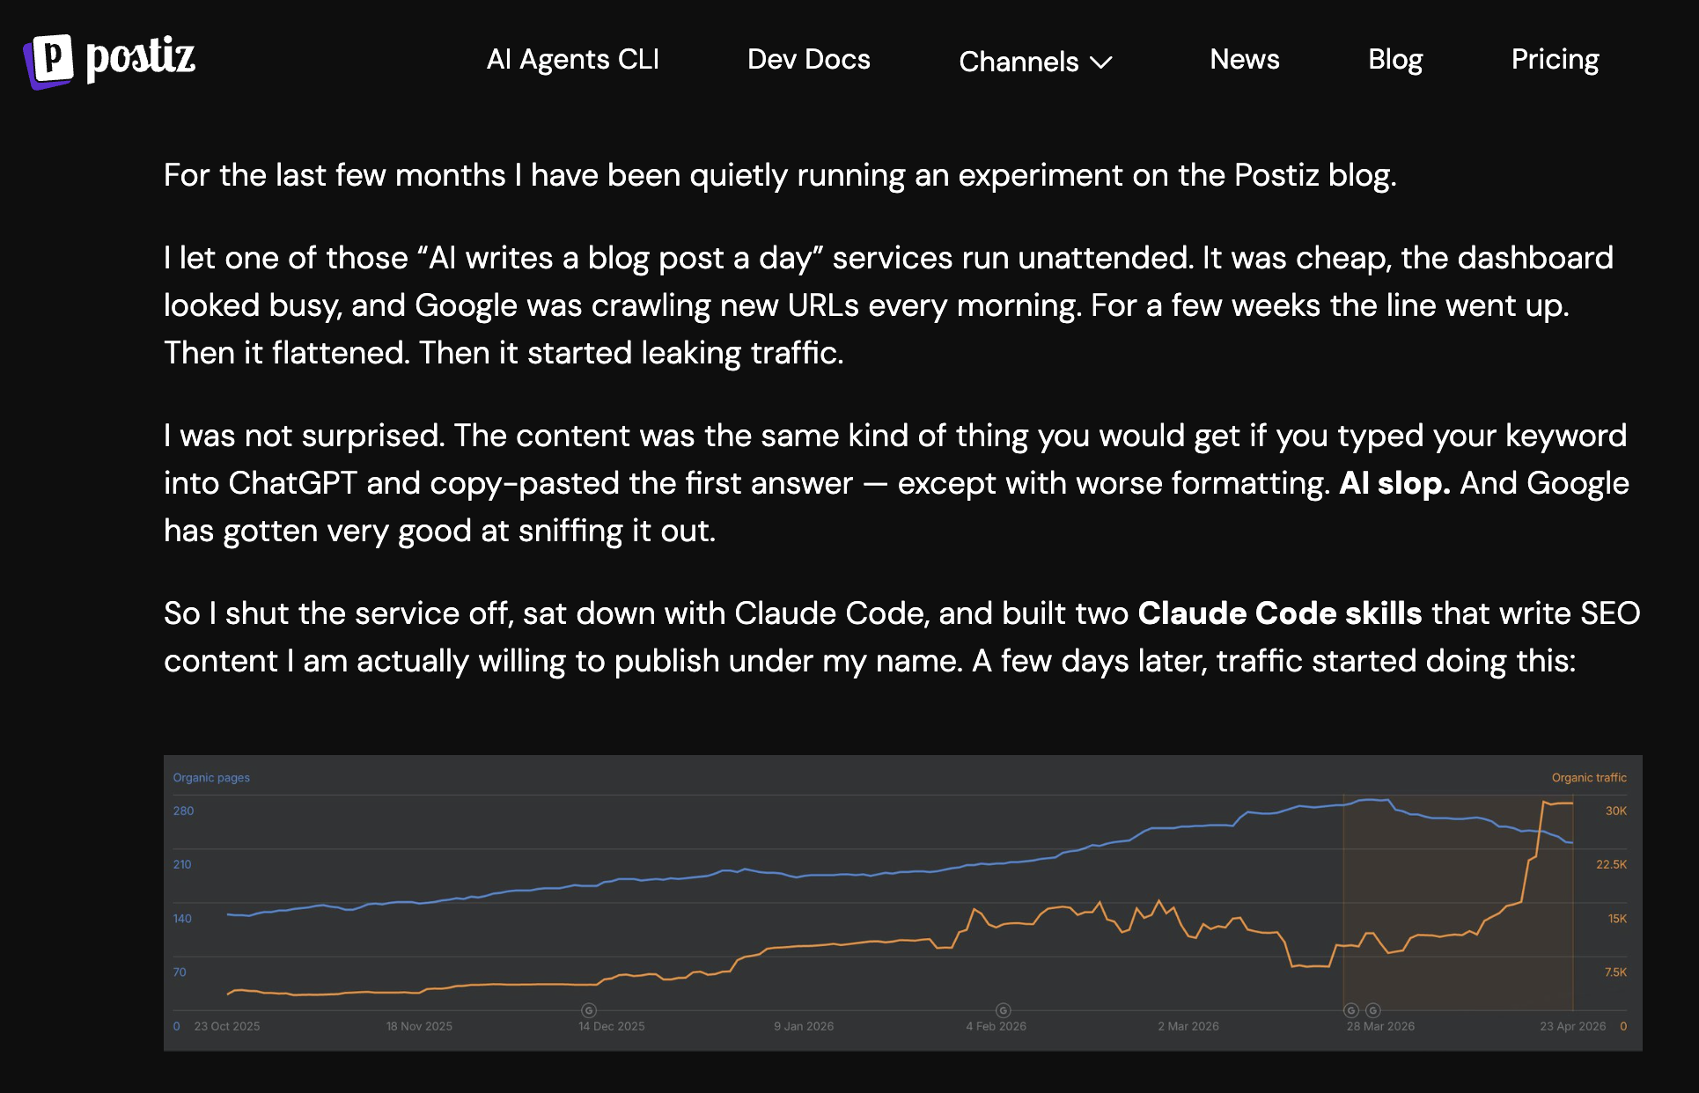
Task: Click the Postiz logo in the header
Action: pyautogui.click(x=109, y=60)
